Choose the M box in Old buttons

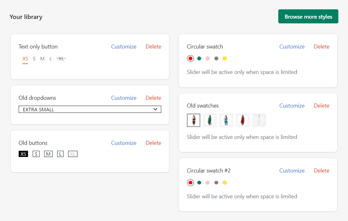(x=48, y=154)
